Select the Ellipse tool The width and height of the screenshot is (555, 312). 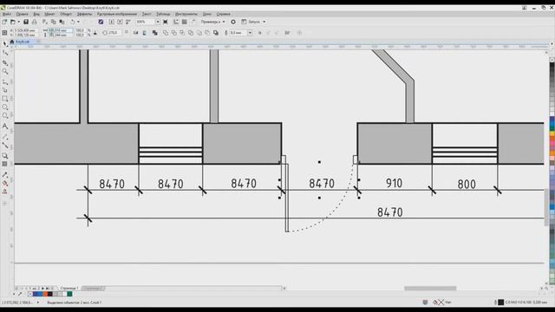(5, 107)
